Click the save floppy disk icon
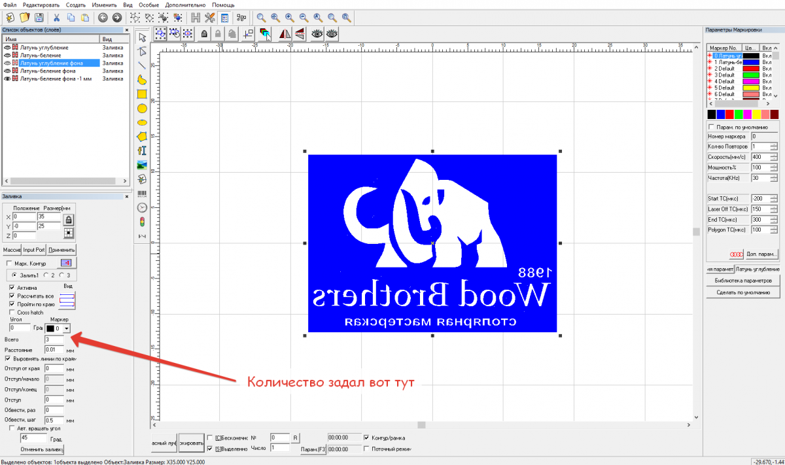 tap(39, 18)
